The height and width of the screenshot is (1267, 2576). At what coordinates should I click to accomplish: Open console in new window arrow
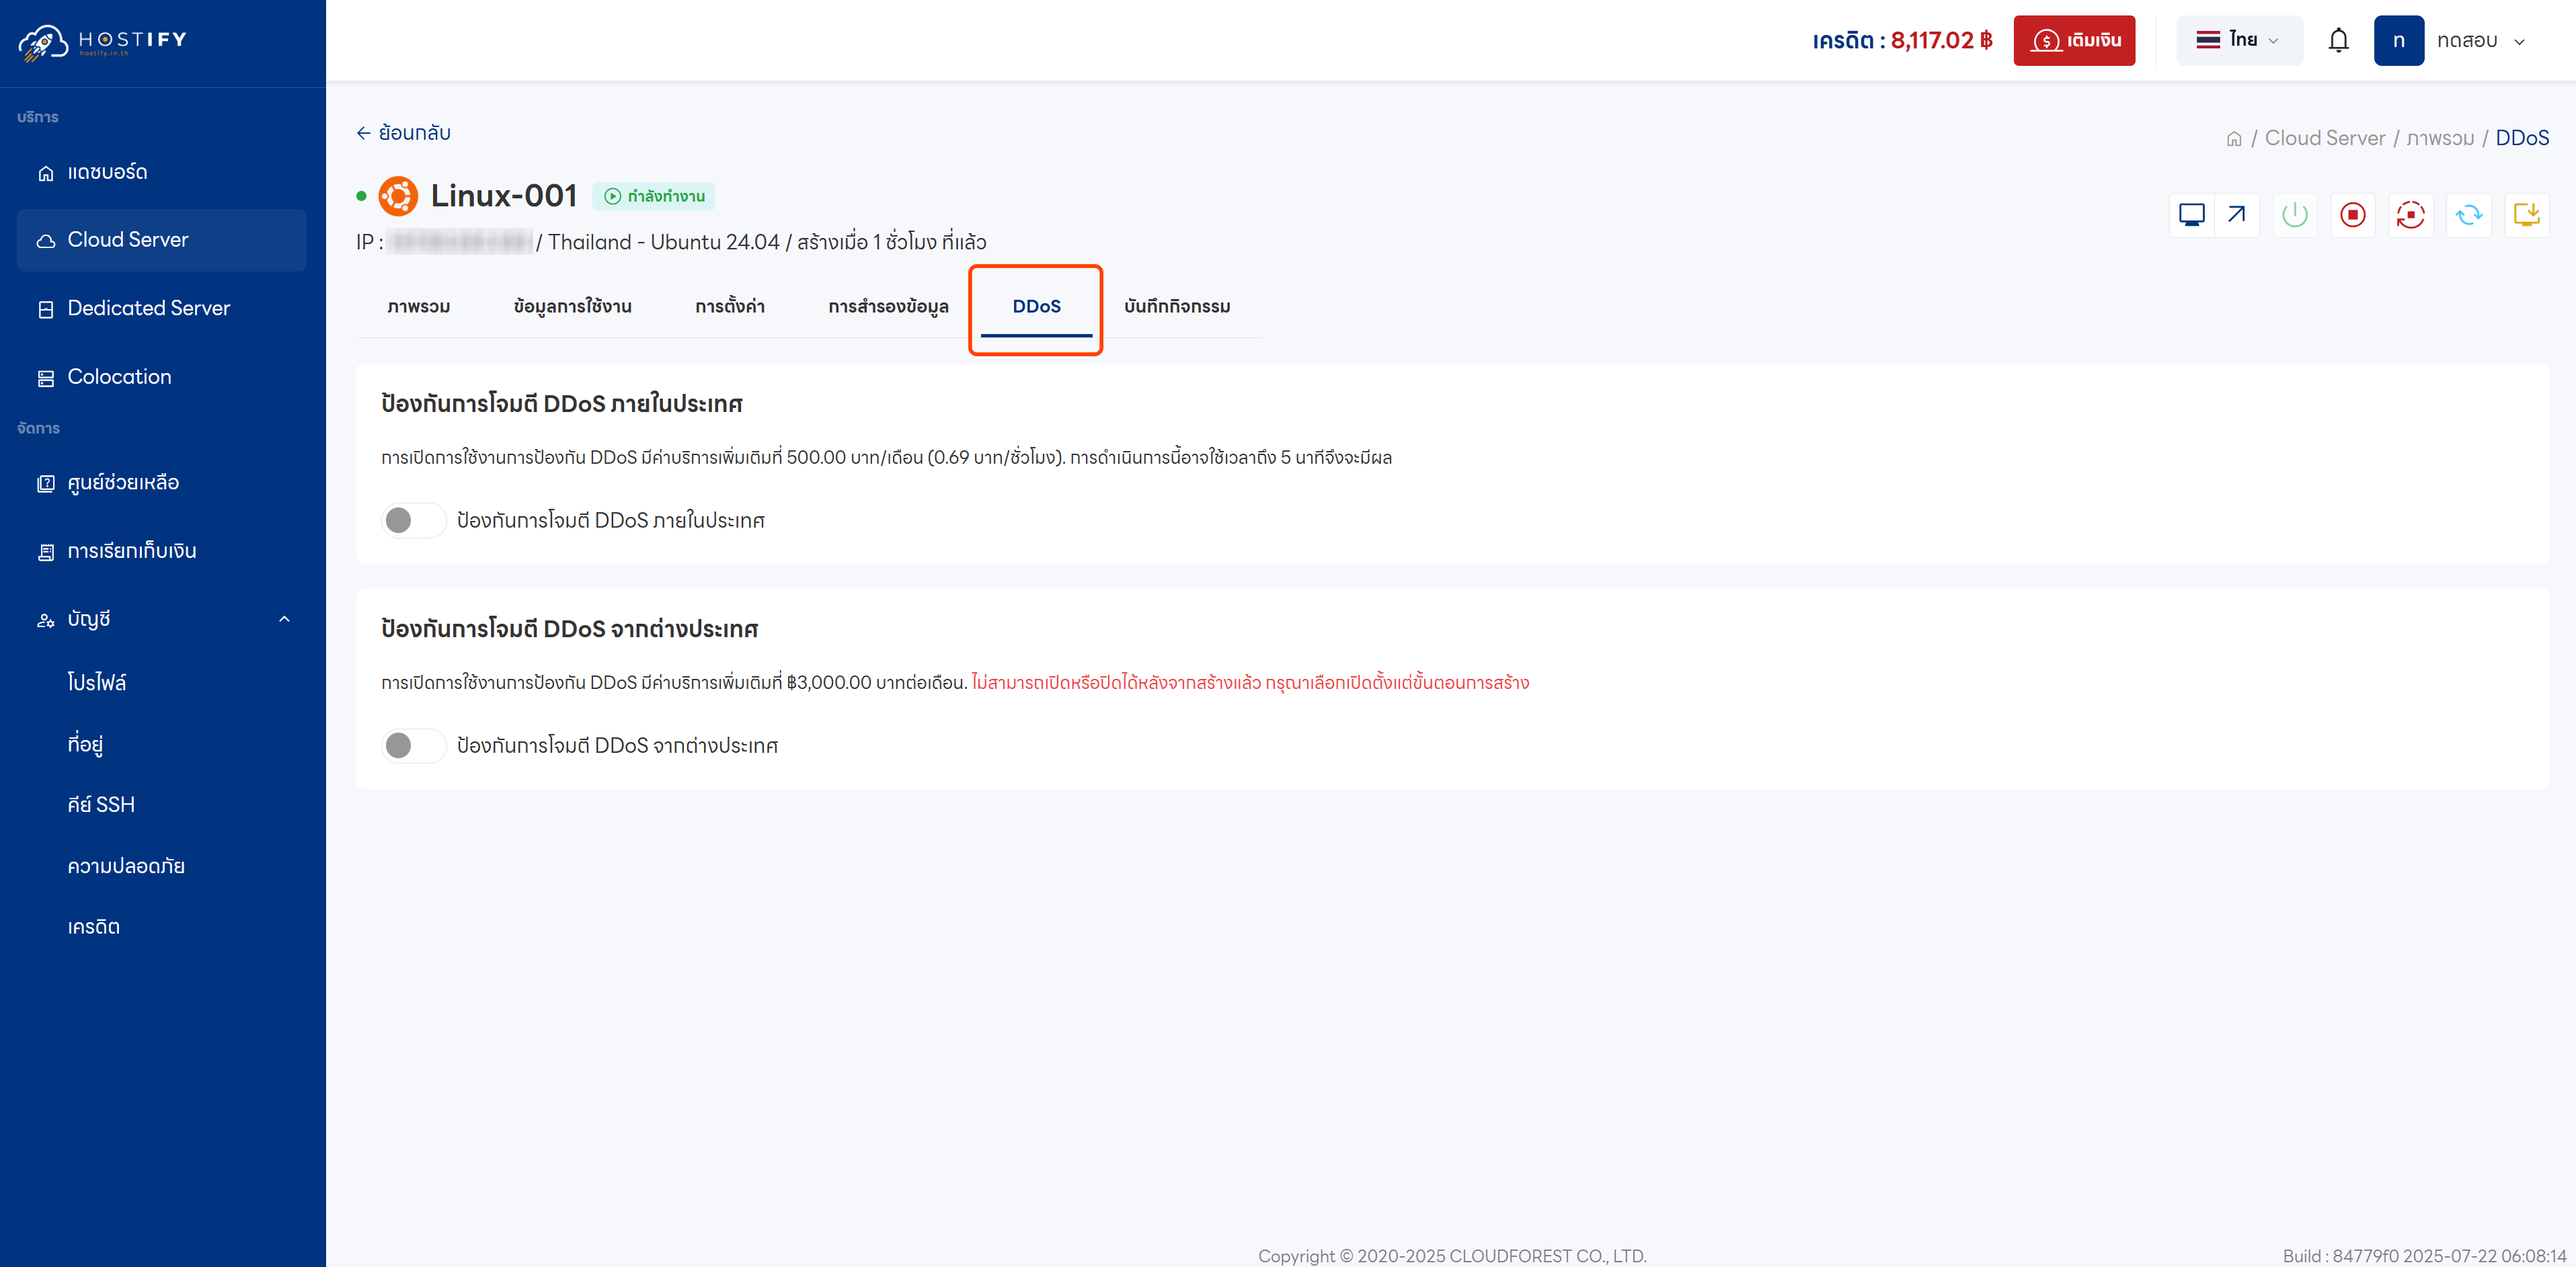click(2237, 215)
